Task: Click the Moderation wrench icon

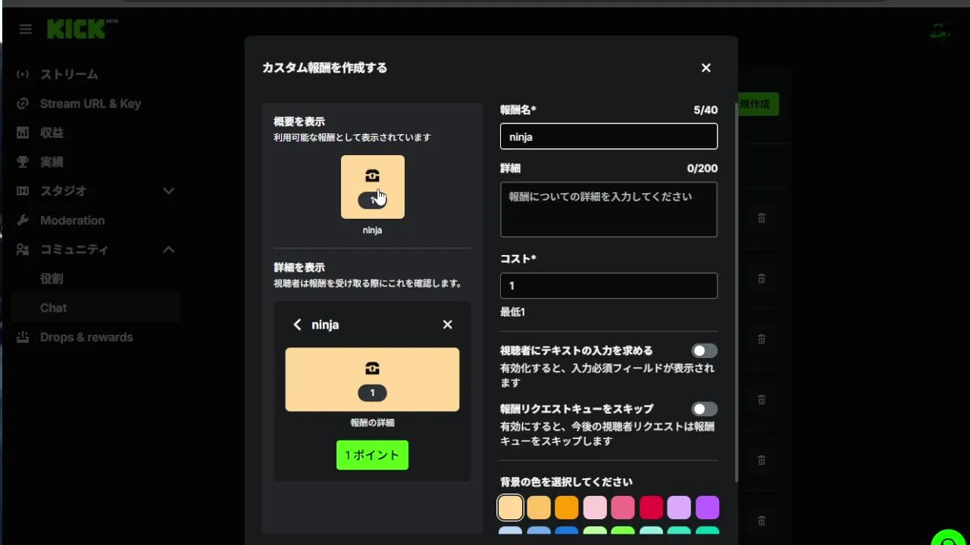Action: coord(23,220)
